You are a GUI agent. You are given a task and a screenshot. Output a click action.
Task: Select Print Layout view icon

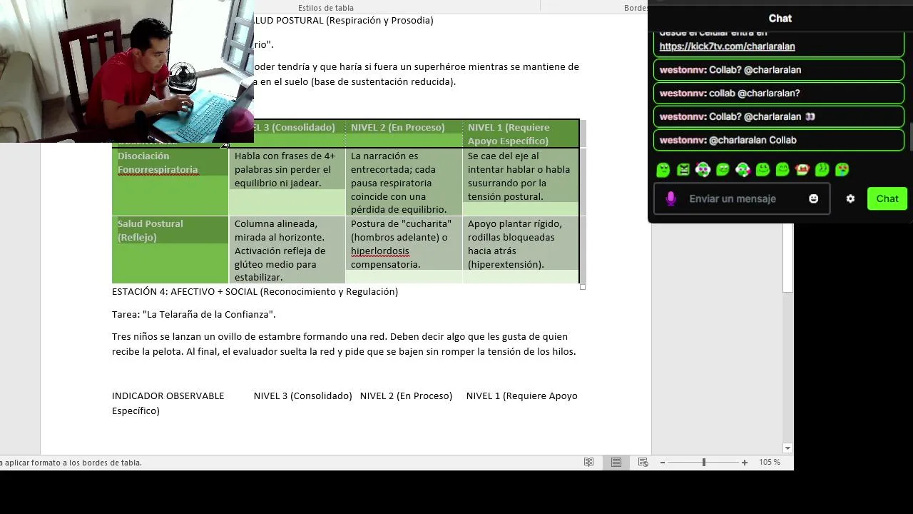coord(616,463)
